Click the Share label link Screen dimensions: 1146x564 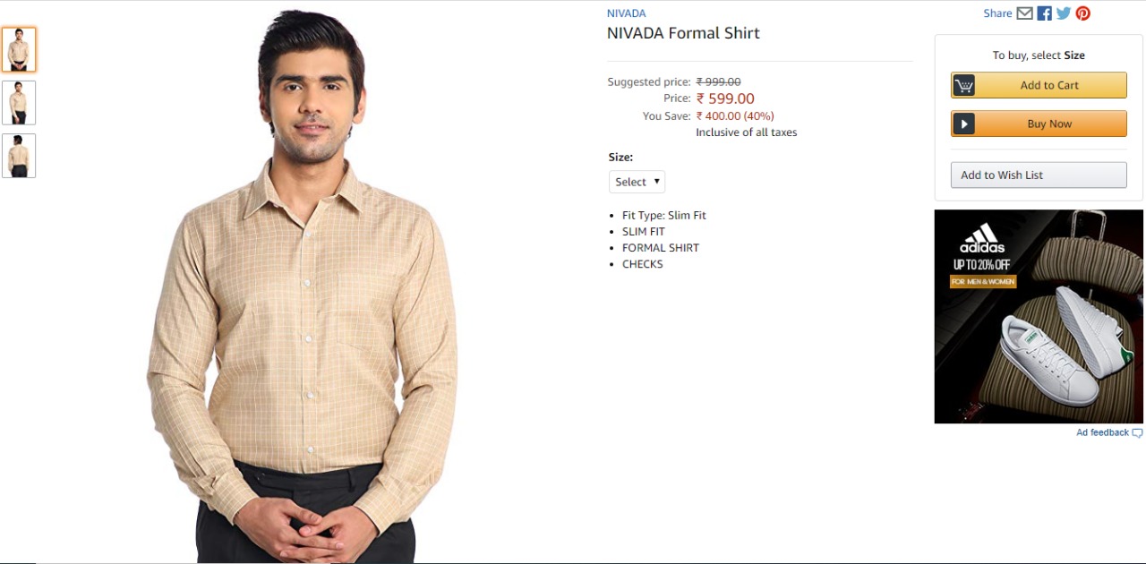(997, 13)
